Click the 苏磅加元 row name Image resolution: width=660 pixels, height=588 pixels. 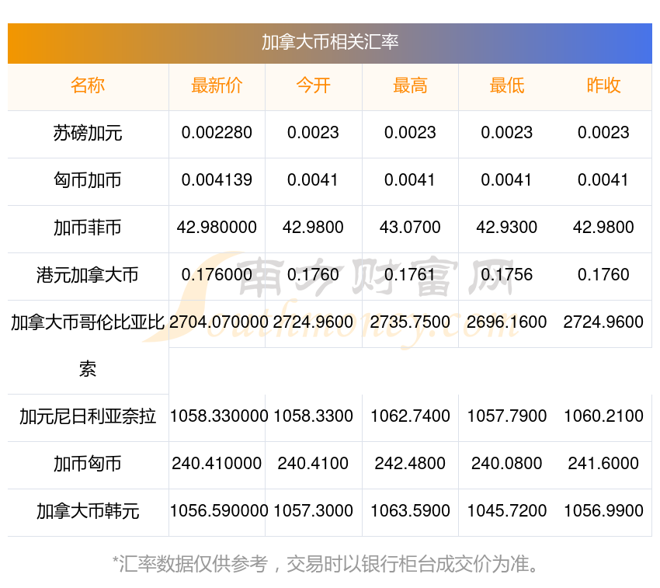pyautogui.click(x=88, y=133)
